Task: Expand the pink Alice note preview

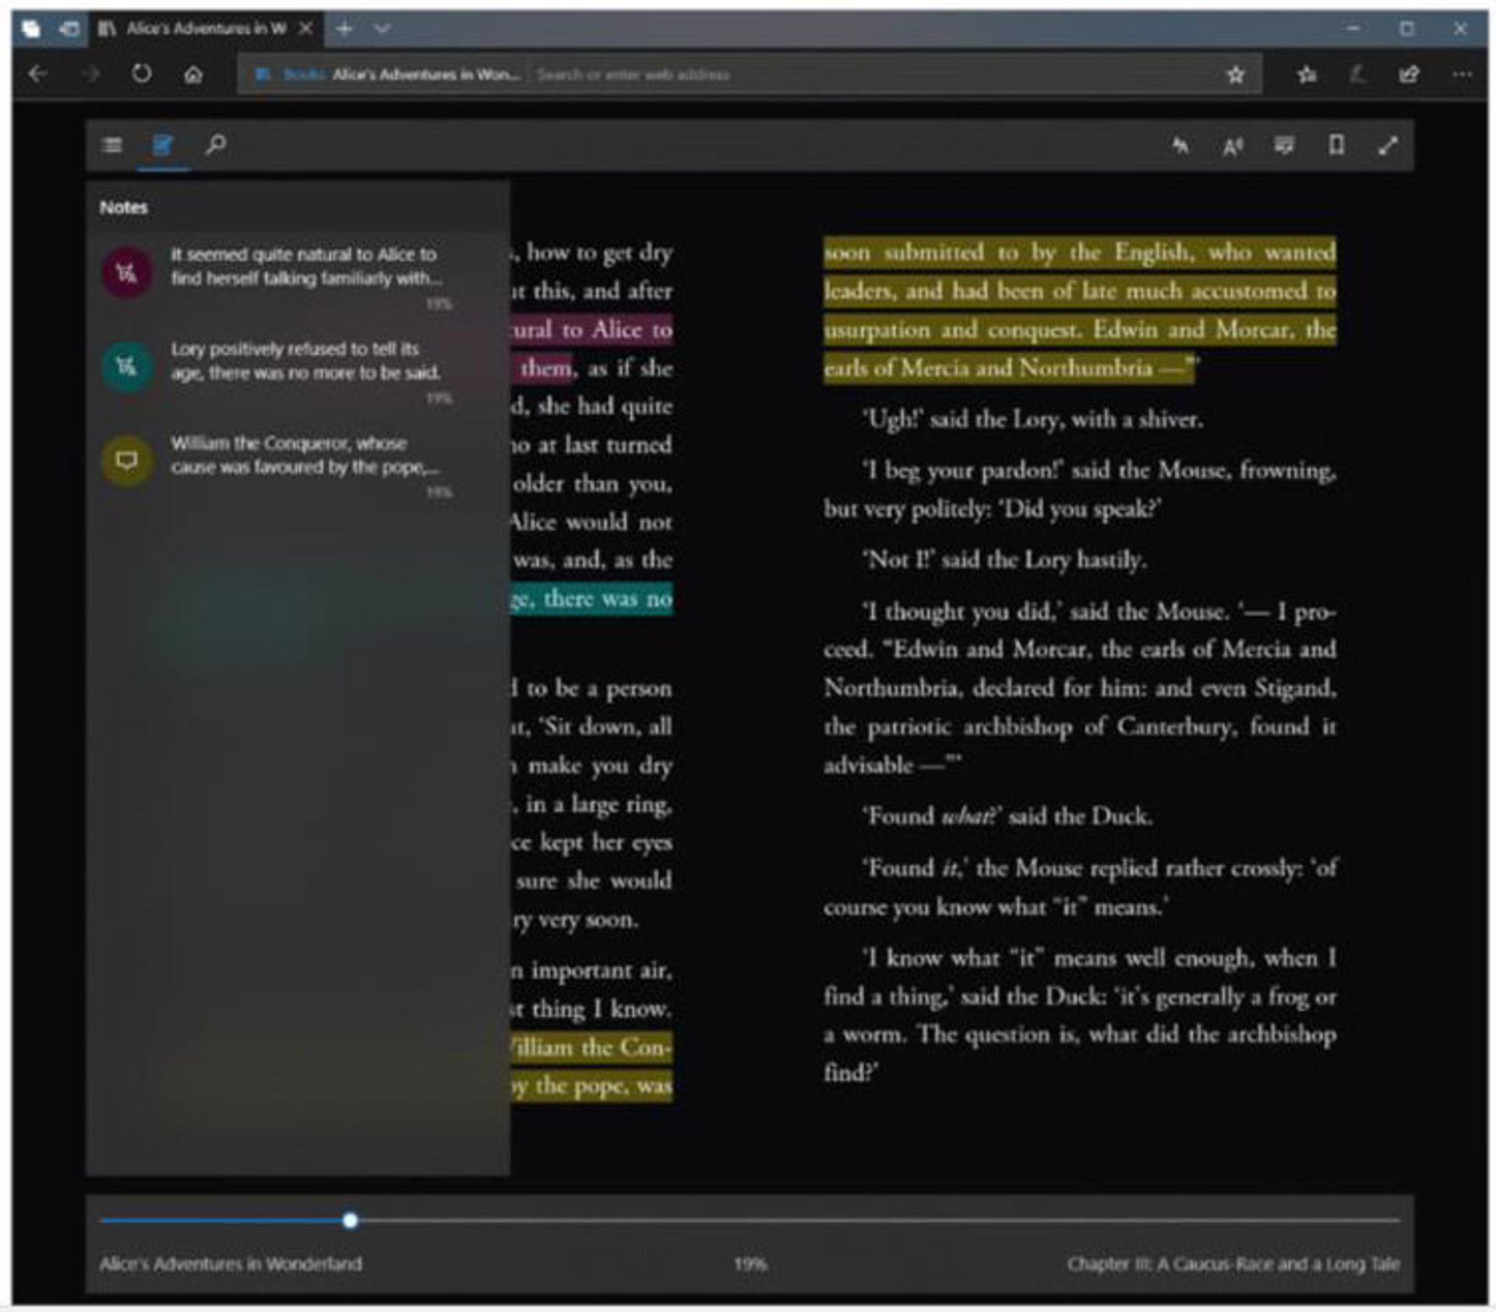Action: (304, 266)
